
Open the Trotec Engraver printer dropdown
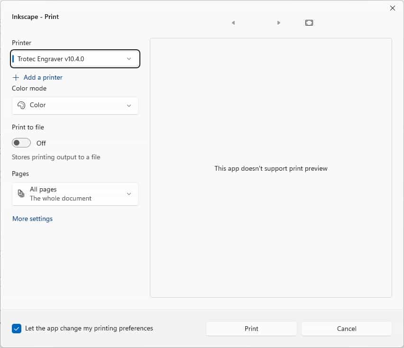(75, 59)
